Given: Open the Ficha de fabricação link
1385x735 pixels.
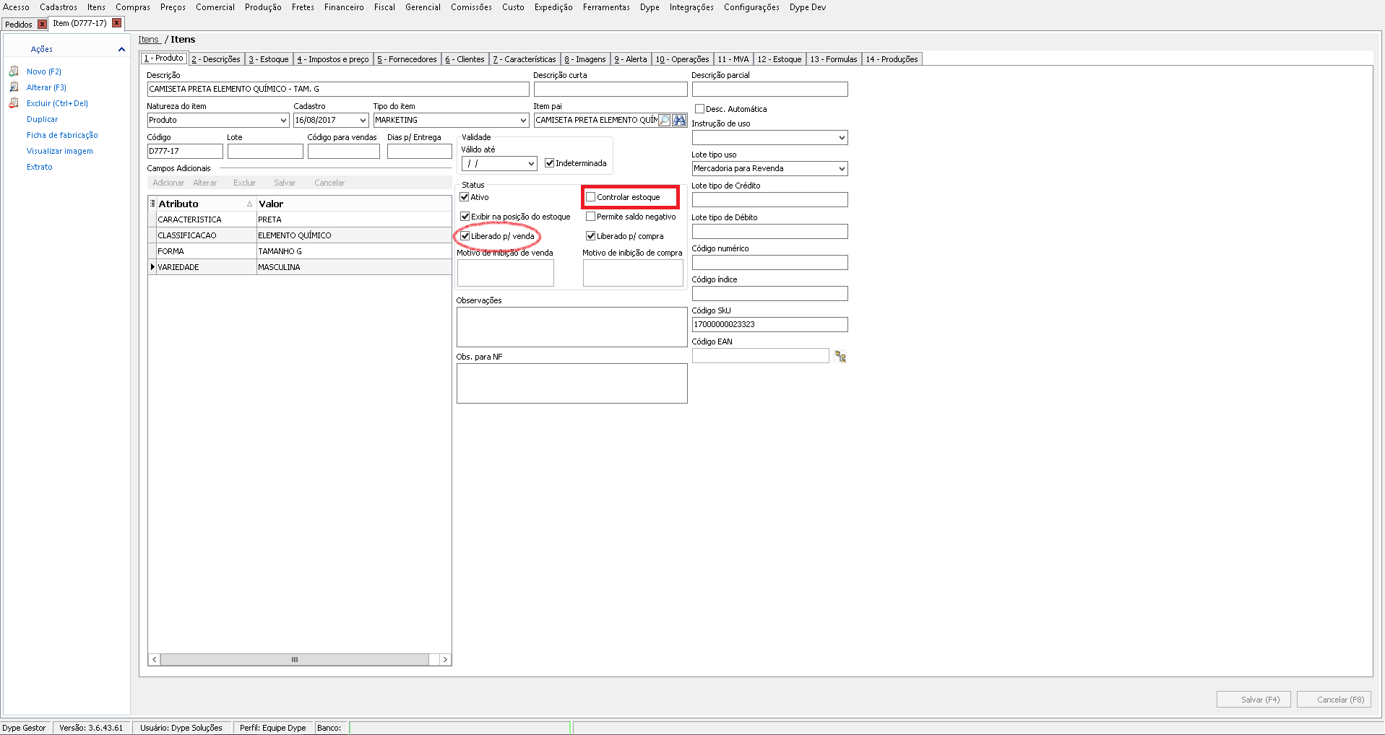Looking at the screenshot, I should pyautogui.click(x=62, y=136).
